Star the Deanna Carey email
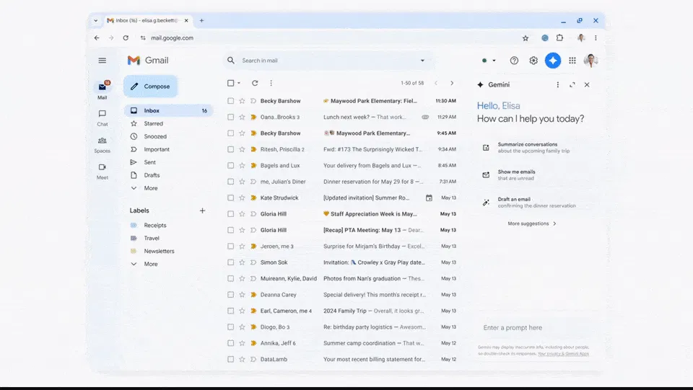The height and width of the screenshot is (390, 693). coord(242,295)
